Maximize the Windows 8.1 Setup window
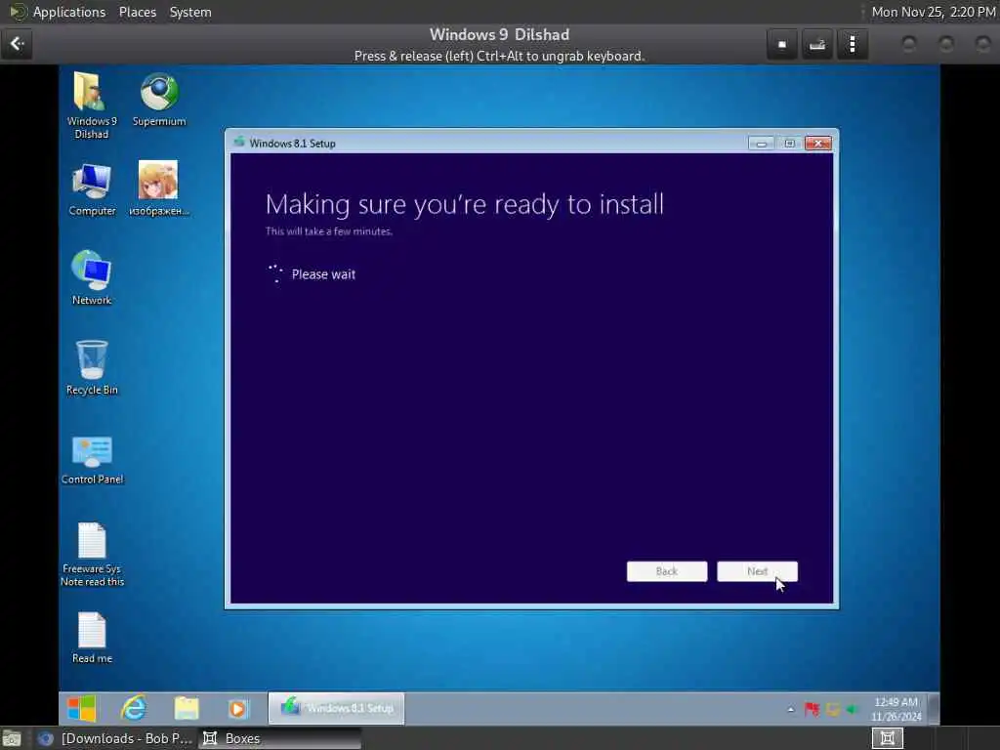The width and height of the screenshot is (1000, 750). (x=789, y=144)
